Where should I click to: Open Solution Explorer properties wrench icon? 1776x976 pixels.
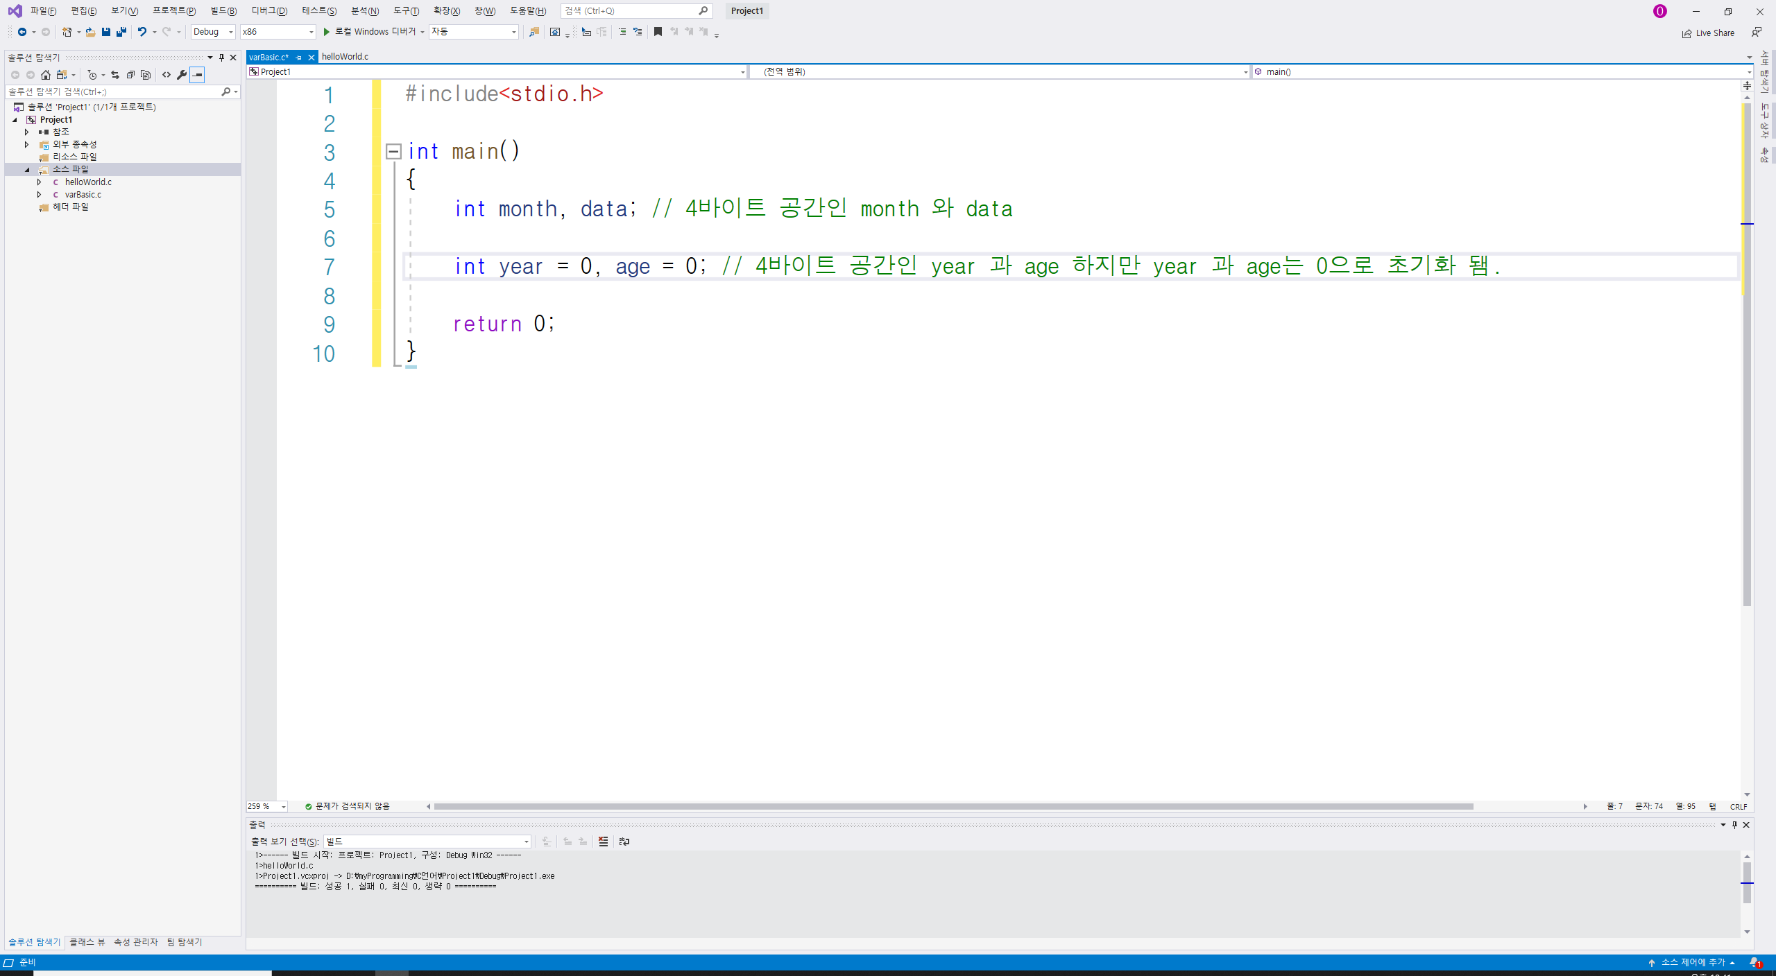[182, 75]
